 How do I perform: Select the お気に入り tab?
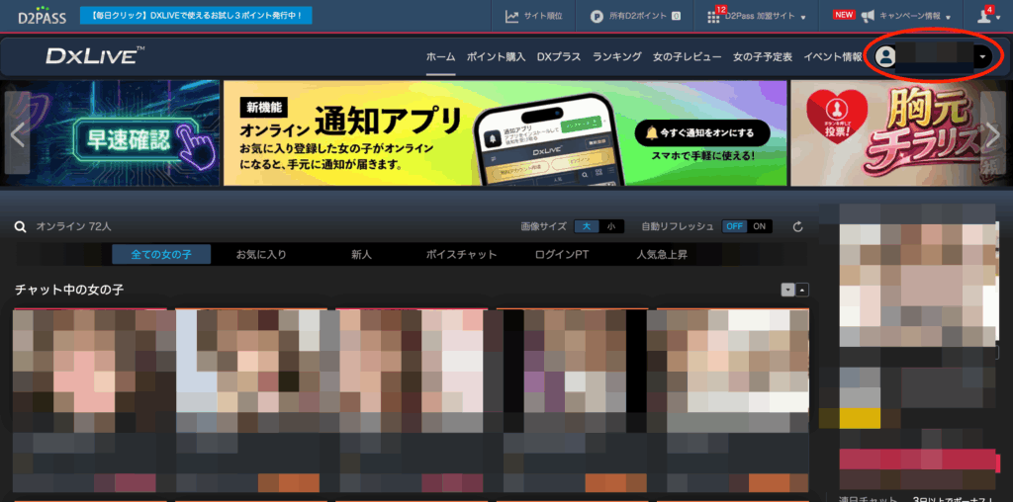coord(261,254)
